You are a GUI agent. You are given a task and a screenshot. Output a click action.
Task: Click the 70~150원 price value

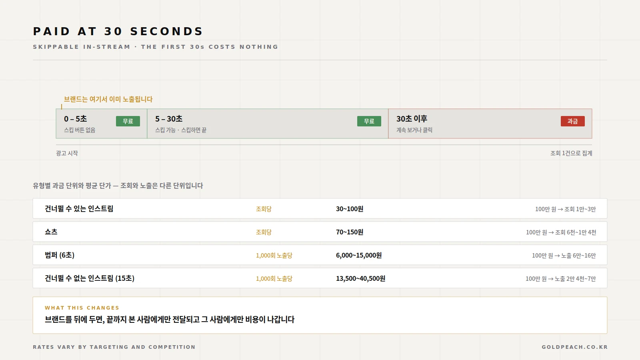[x=350, y=232]
